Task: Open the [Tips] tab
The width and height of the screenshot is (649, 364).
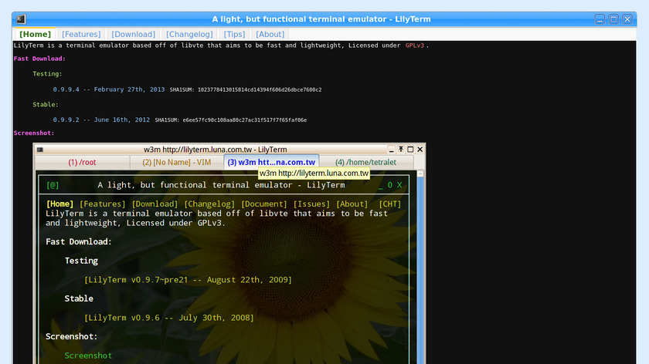Action: 234,34
